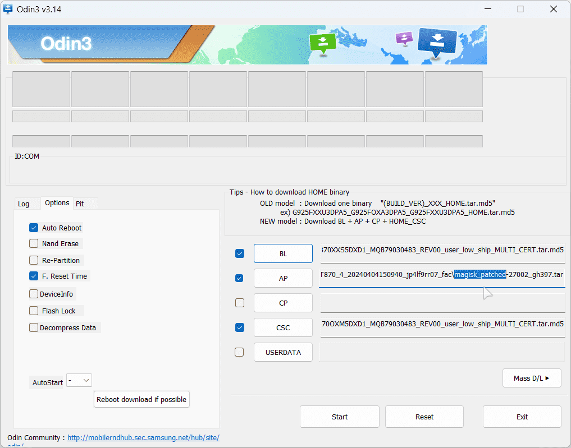Open the AutoStart dropdown
Viewport: 571px width, 448px height.
coord(79,380)
